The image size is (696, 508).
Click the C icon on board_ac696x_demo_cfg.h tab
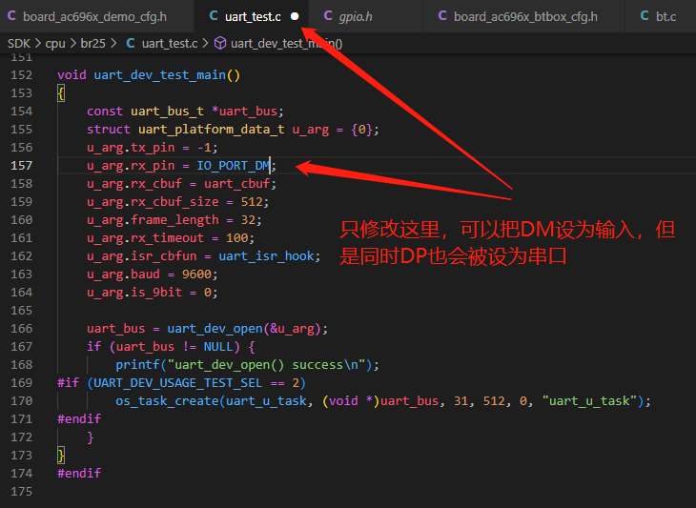click(11, 16)
